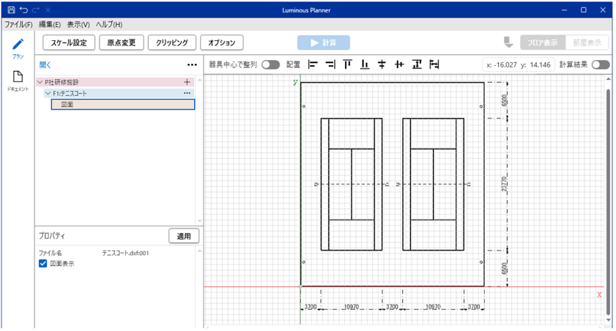The image size is (616, 331).
Task: Open the three-dot menu beside 開く
Action: pyautogui.click(x=192, y=65)
